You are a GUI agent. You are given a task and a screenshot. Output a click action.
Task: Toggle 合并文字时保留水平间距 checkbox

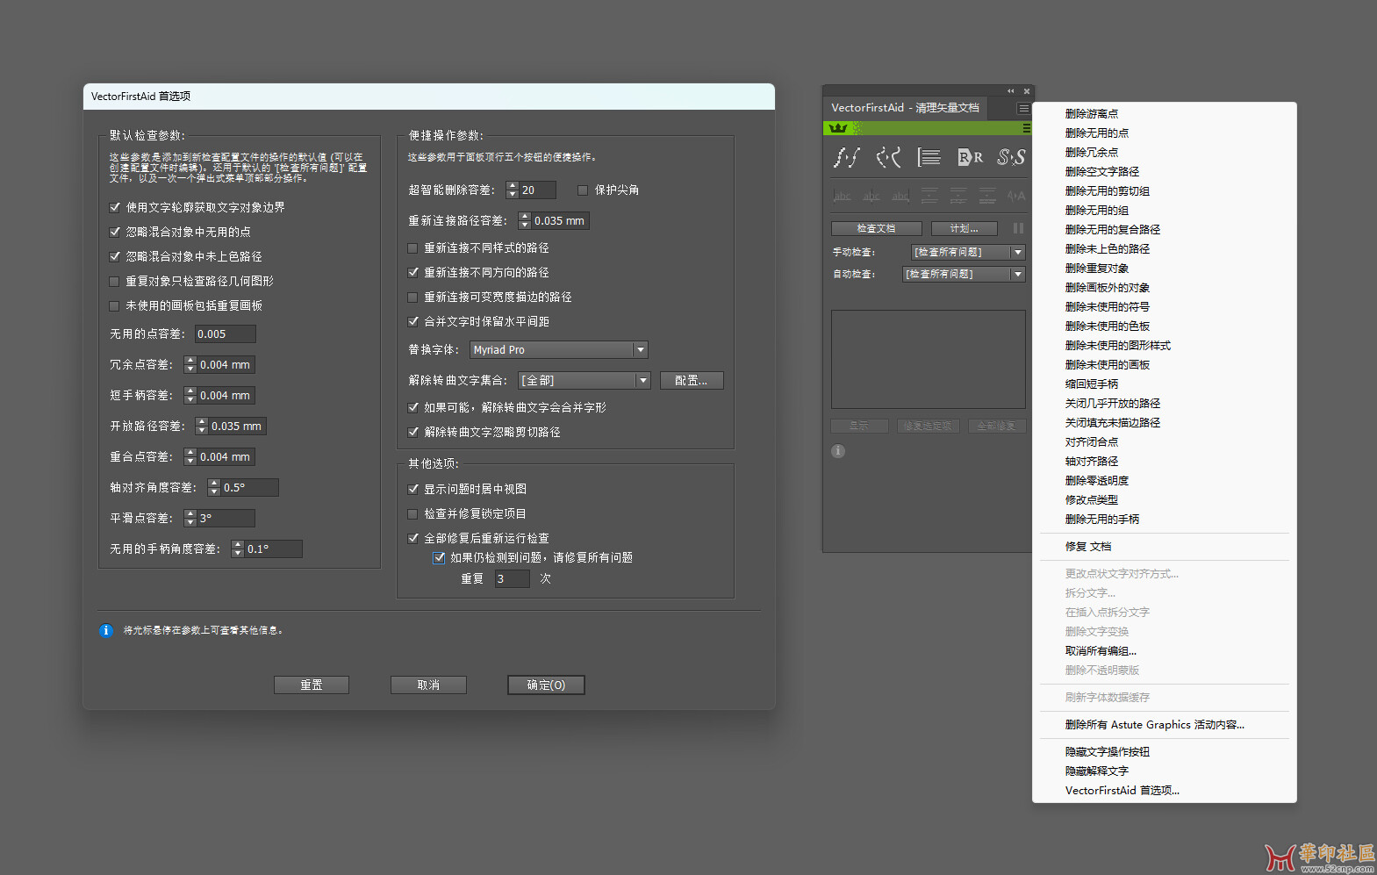pos(413,321)
